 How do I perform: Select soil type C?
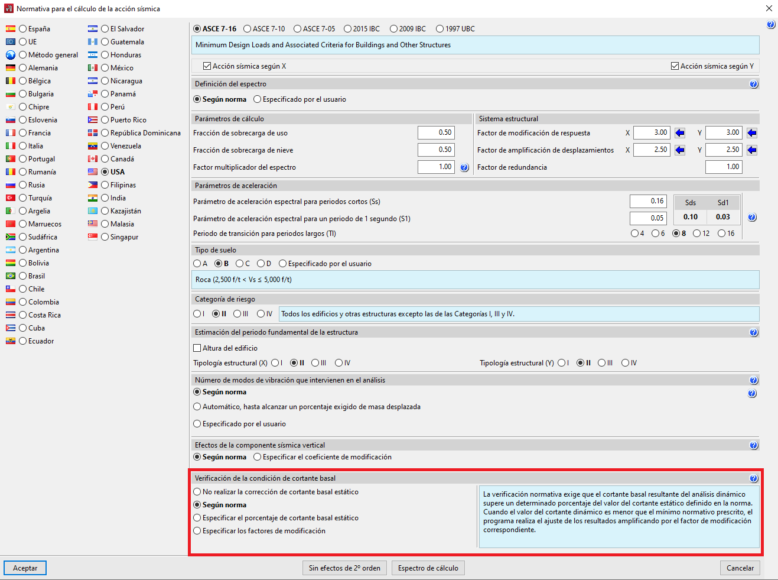239,264
